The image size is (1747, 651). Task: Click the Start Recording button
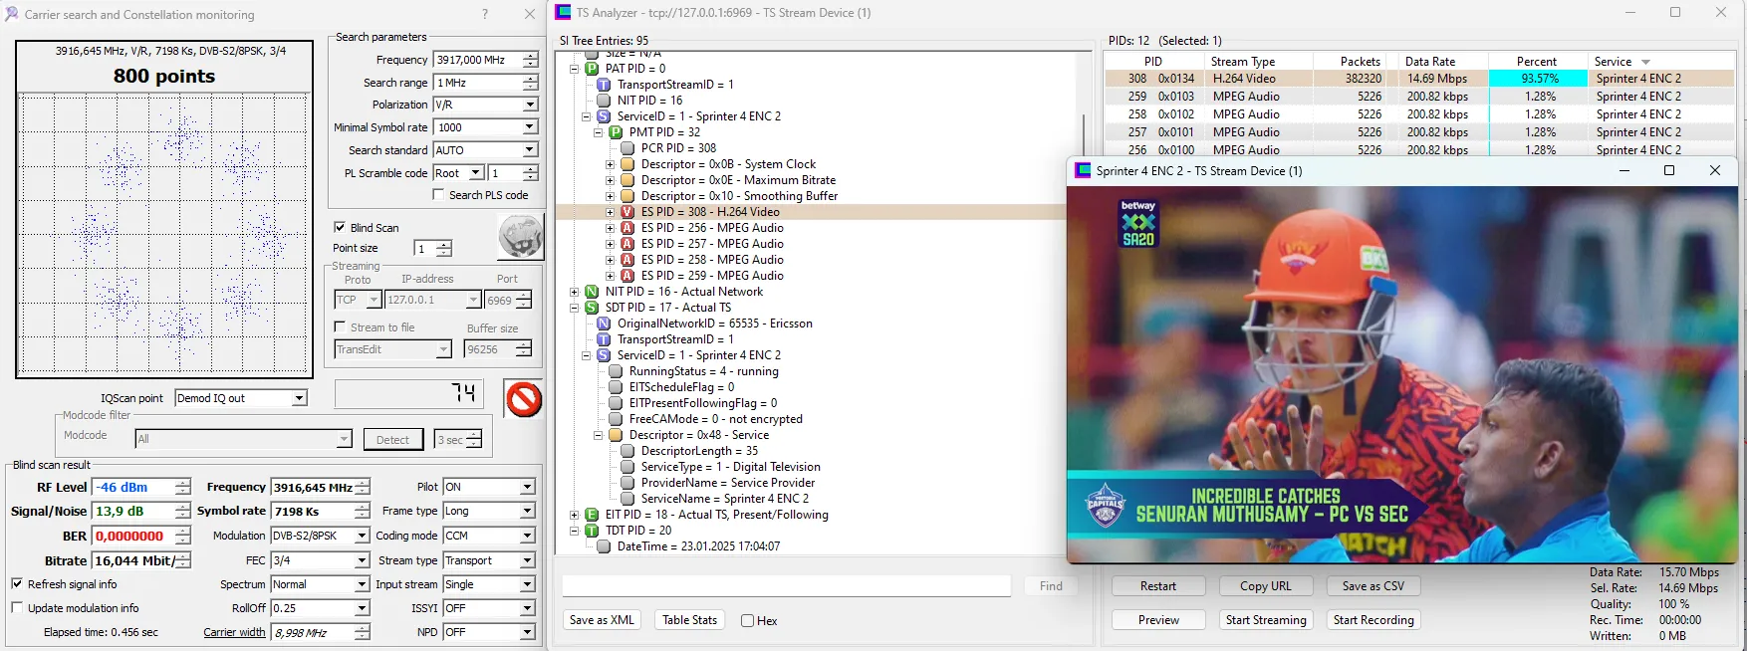1373,620
